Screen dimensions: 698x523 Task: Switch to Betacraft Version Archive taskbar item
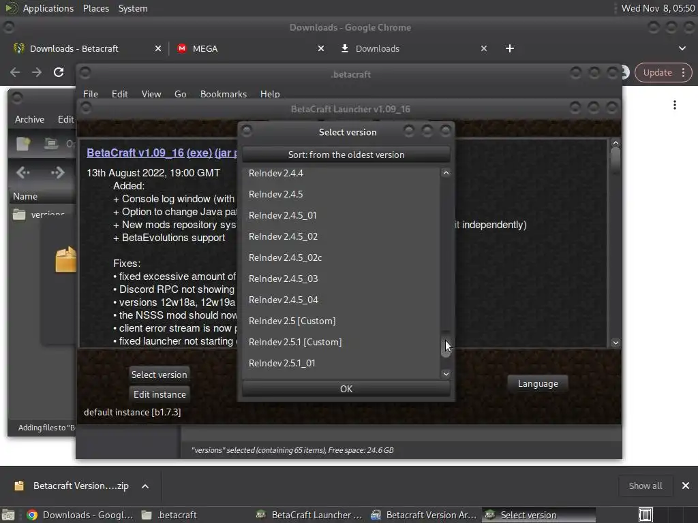423,515
